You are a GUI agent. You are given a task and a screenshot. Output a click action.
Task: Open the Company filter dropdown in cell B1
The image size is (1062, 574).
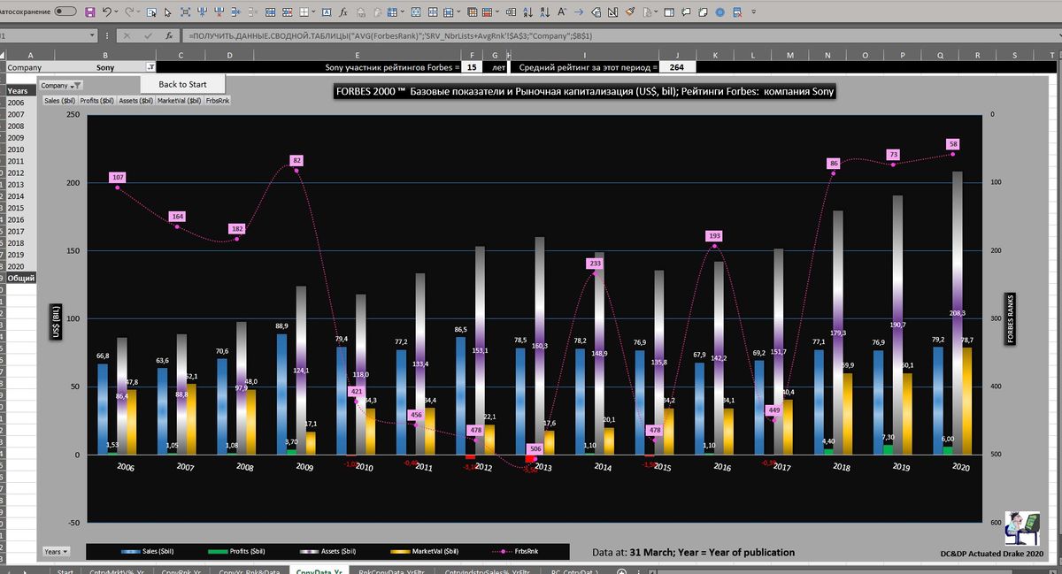pos(150,67)
